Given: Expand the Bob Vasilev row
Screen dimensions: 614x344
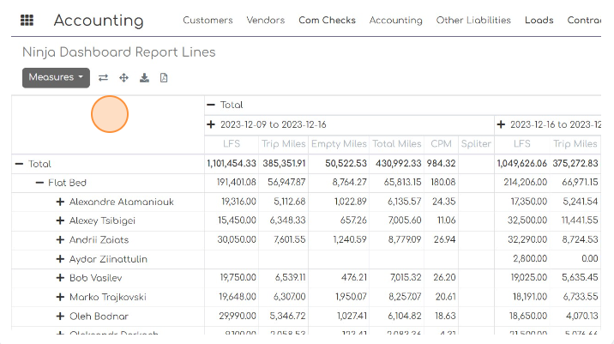Looking at the screenshot, I should tap(60, 278).
